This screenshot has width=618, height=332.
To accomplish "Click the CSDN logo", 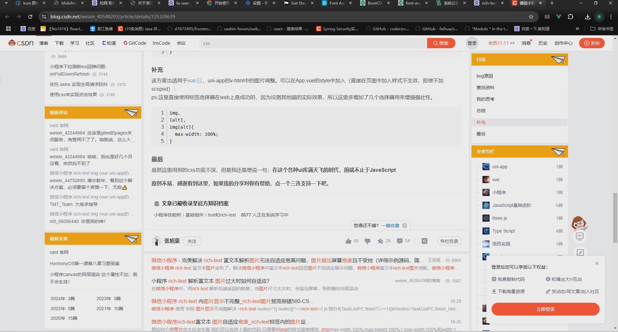I will pyautogui.click(x=21, y=43).
